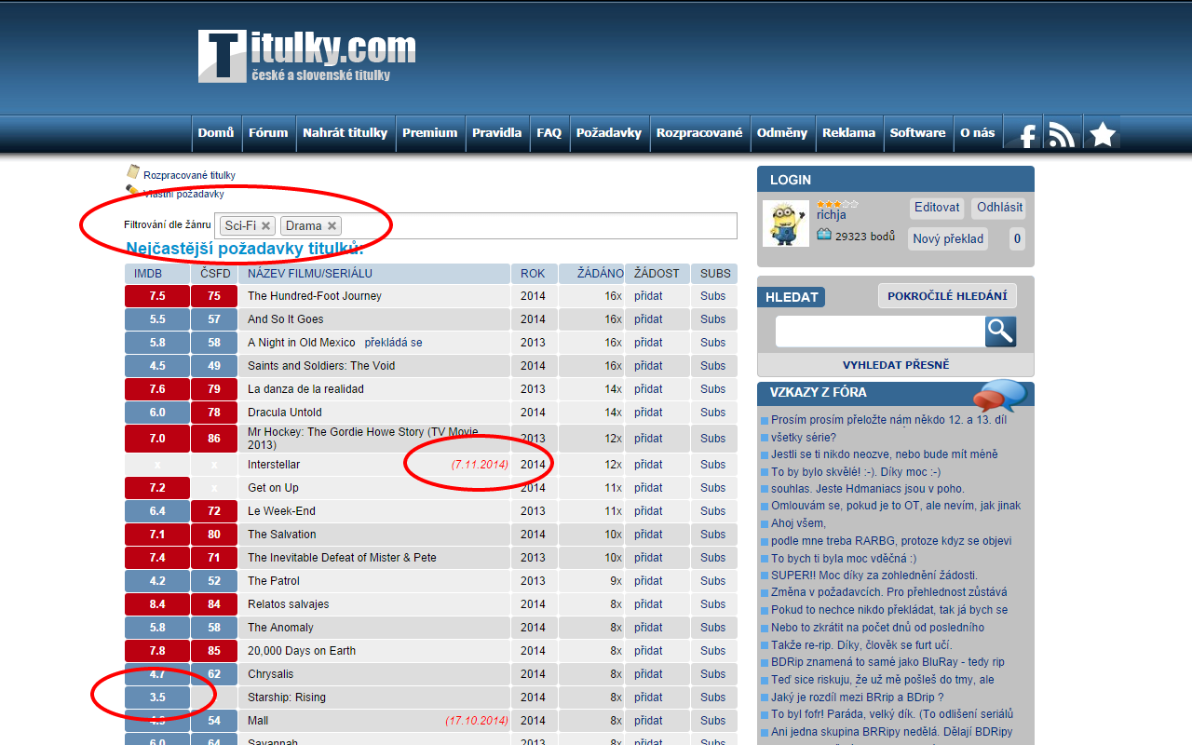Click the magnifier search icon
The image size is (1192, 745).
[1001, 331]
